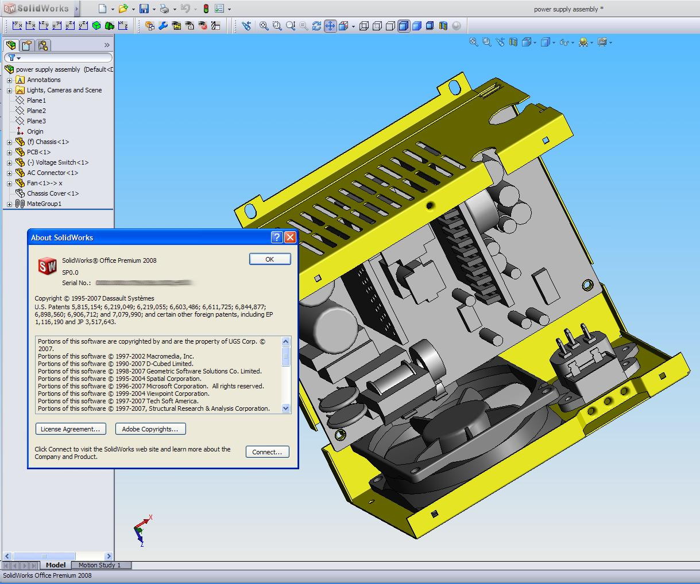Viewport: 700px width, 584px height.
Task: Expand Lights, Cameras and Scene node
Action: pyautogui.click(x=9, y=91)
